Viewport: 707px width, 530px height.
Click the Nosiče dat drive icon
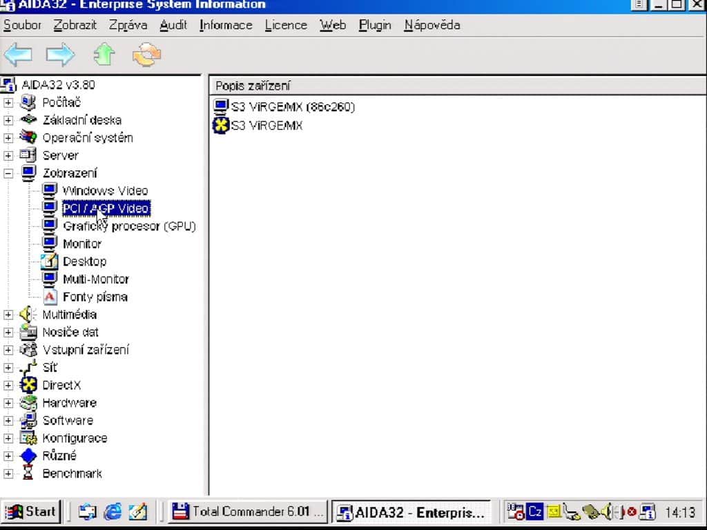(x=28, y=332)
